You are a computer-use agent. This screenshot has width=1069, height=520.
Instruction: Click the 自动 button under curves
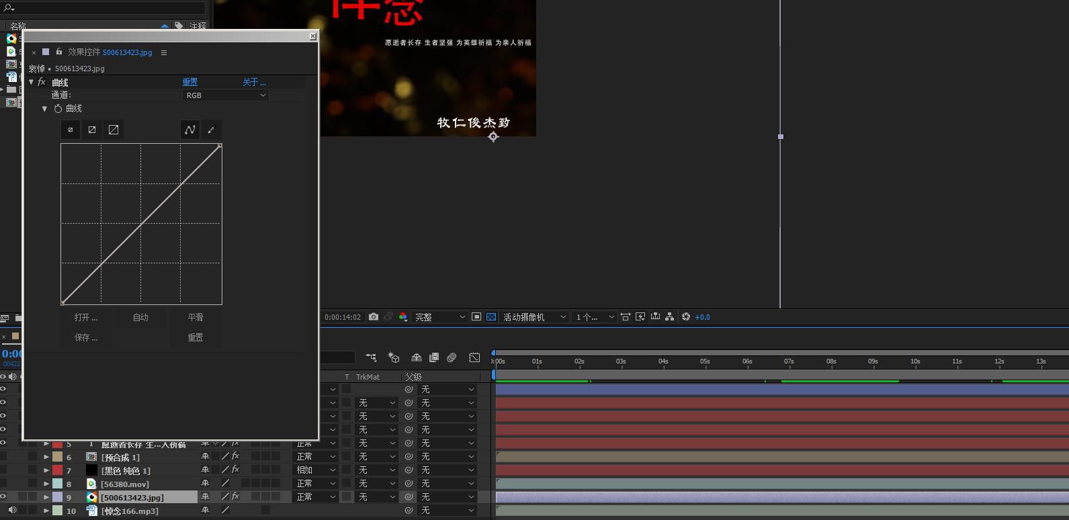[x=140, y=317]
